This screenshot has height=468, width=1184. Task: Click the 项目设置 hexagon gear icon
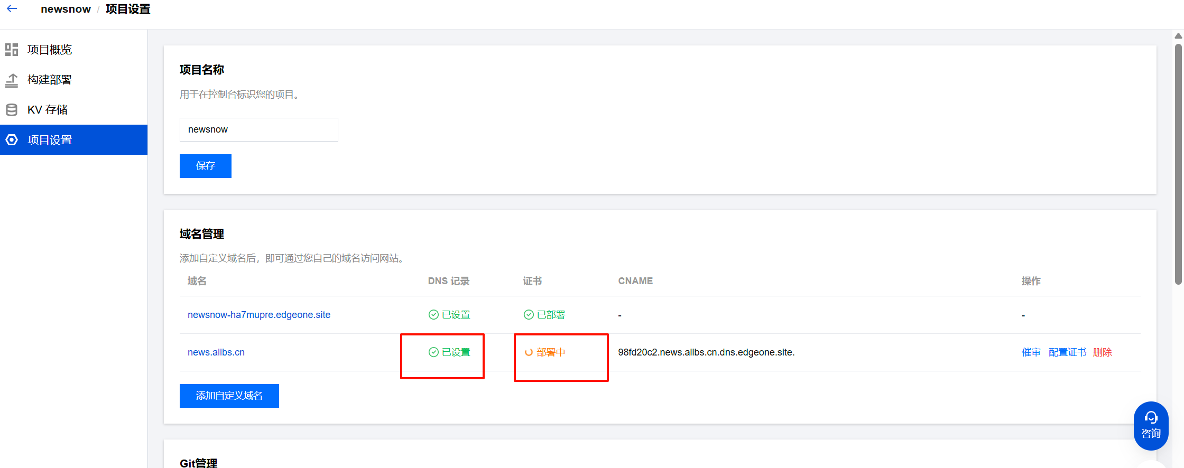pyautogui.click(x=12, y=140)
